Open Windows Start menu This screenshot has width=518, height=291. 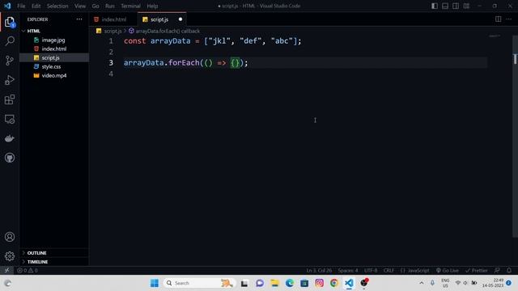pos(155,283)
